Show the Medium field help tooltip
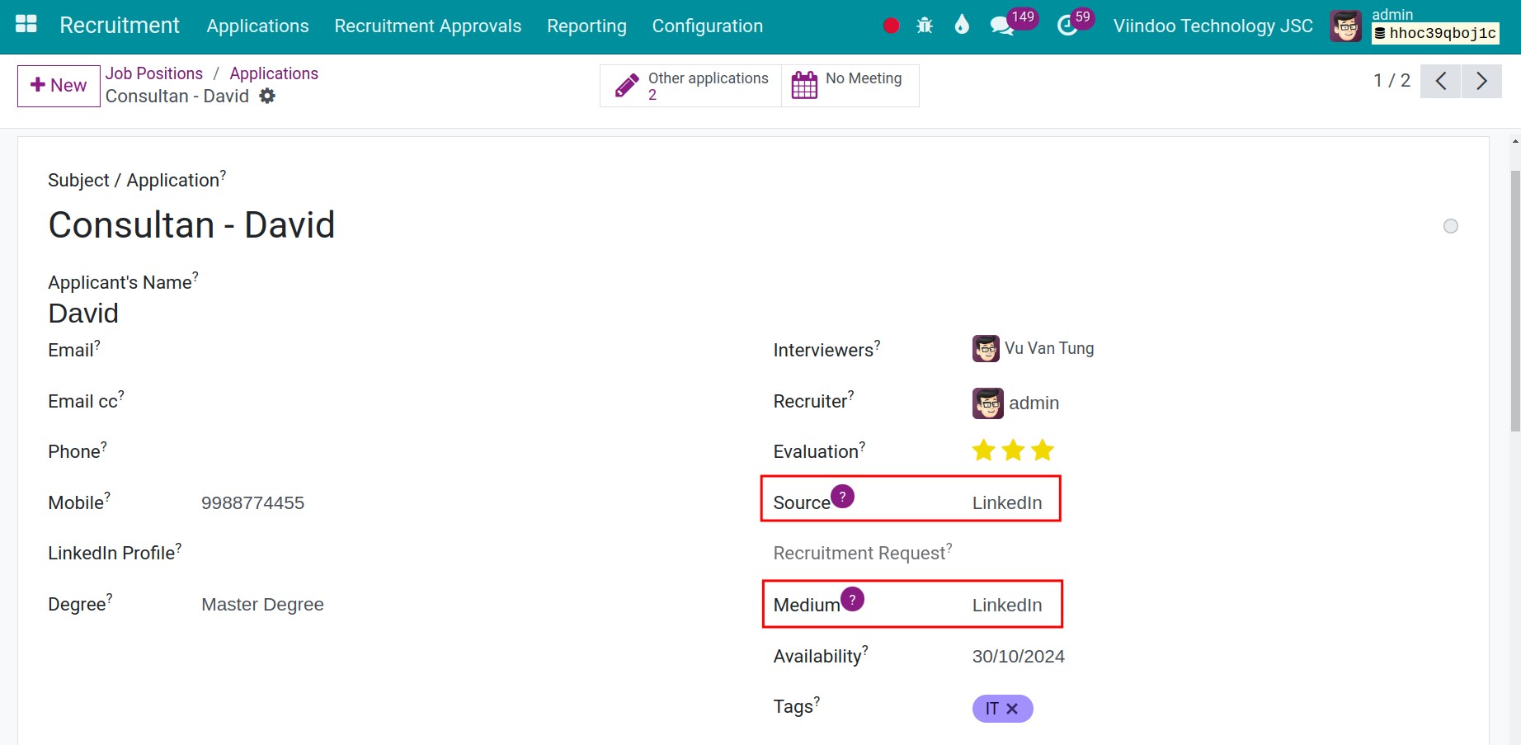 [x=852, y=599]
